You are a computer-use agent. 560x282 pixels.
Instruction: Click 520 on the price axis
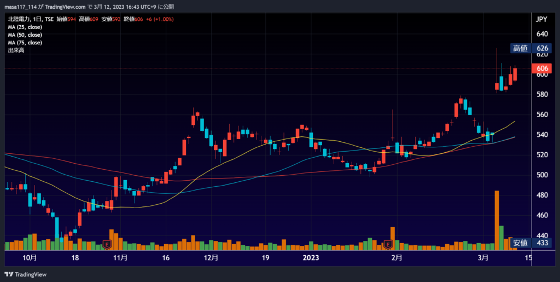tap(542, 155)
